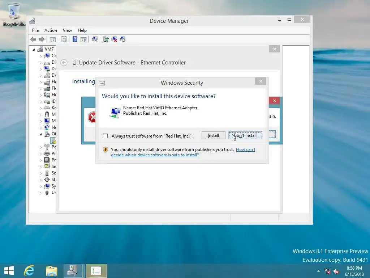Click the Device Manager title bar icon
Screen dimensions: 370x278
point(32,21)
